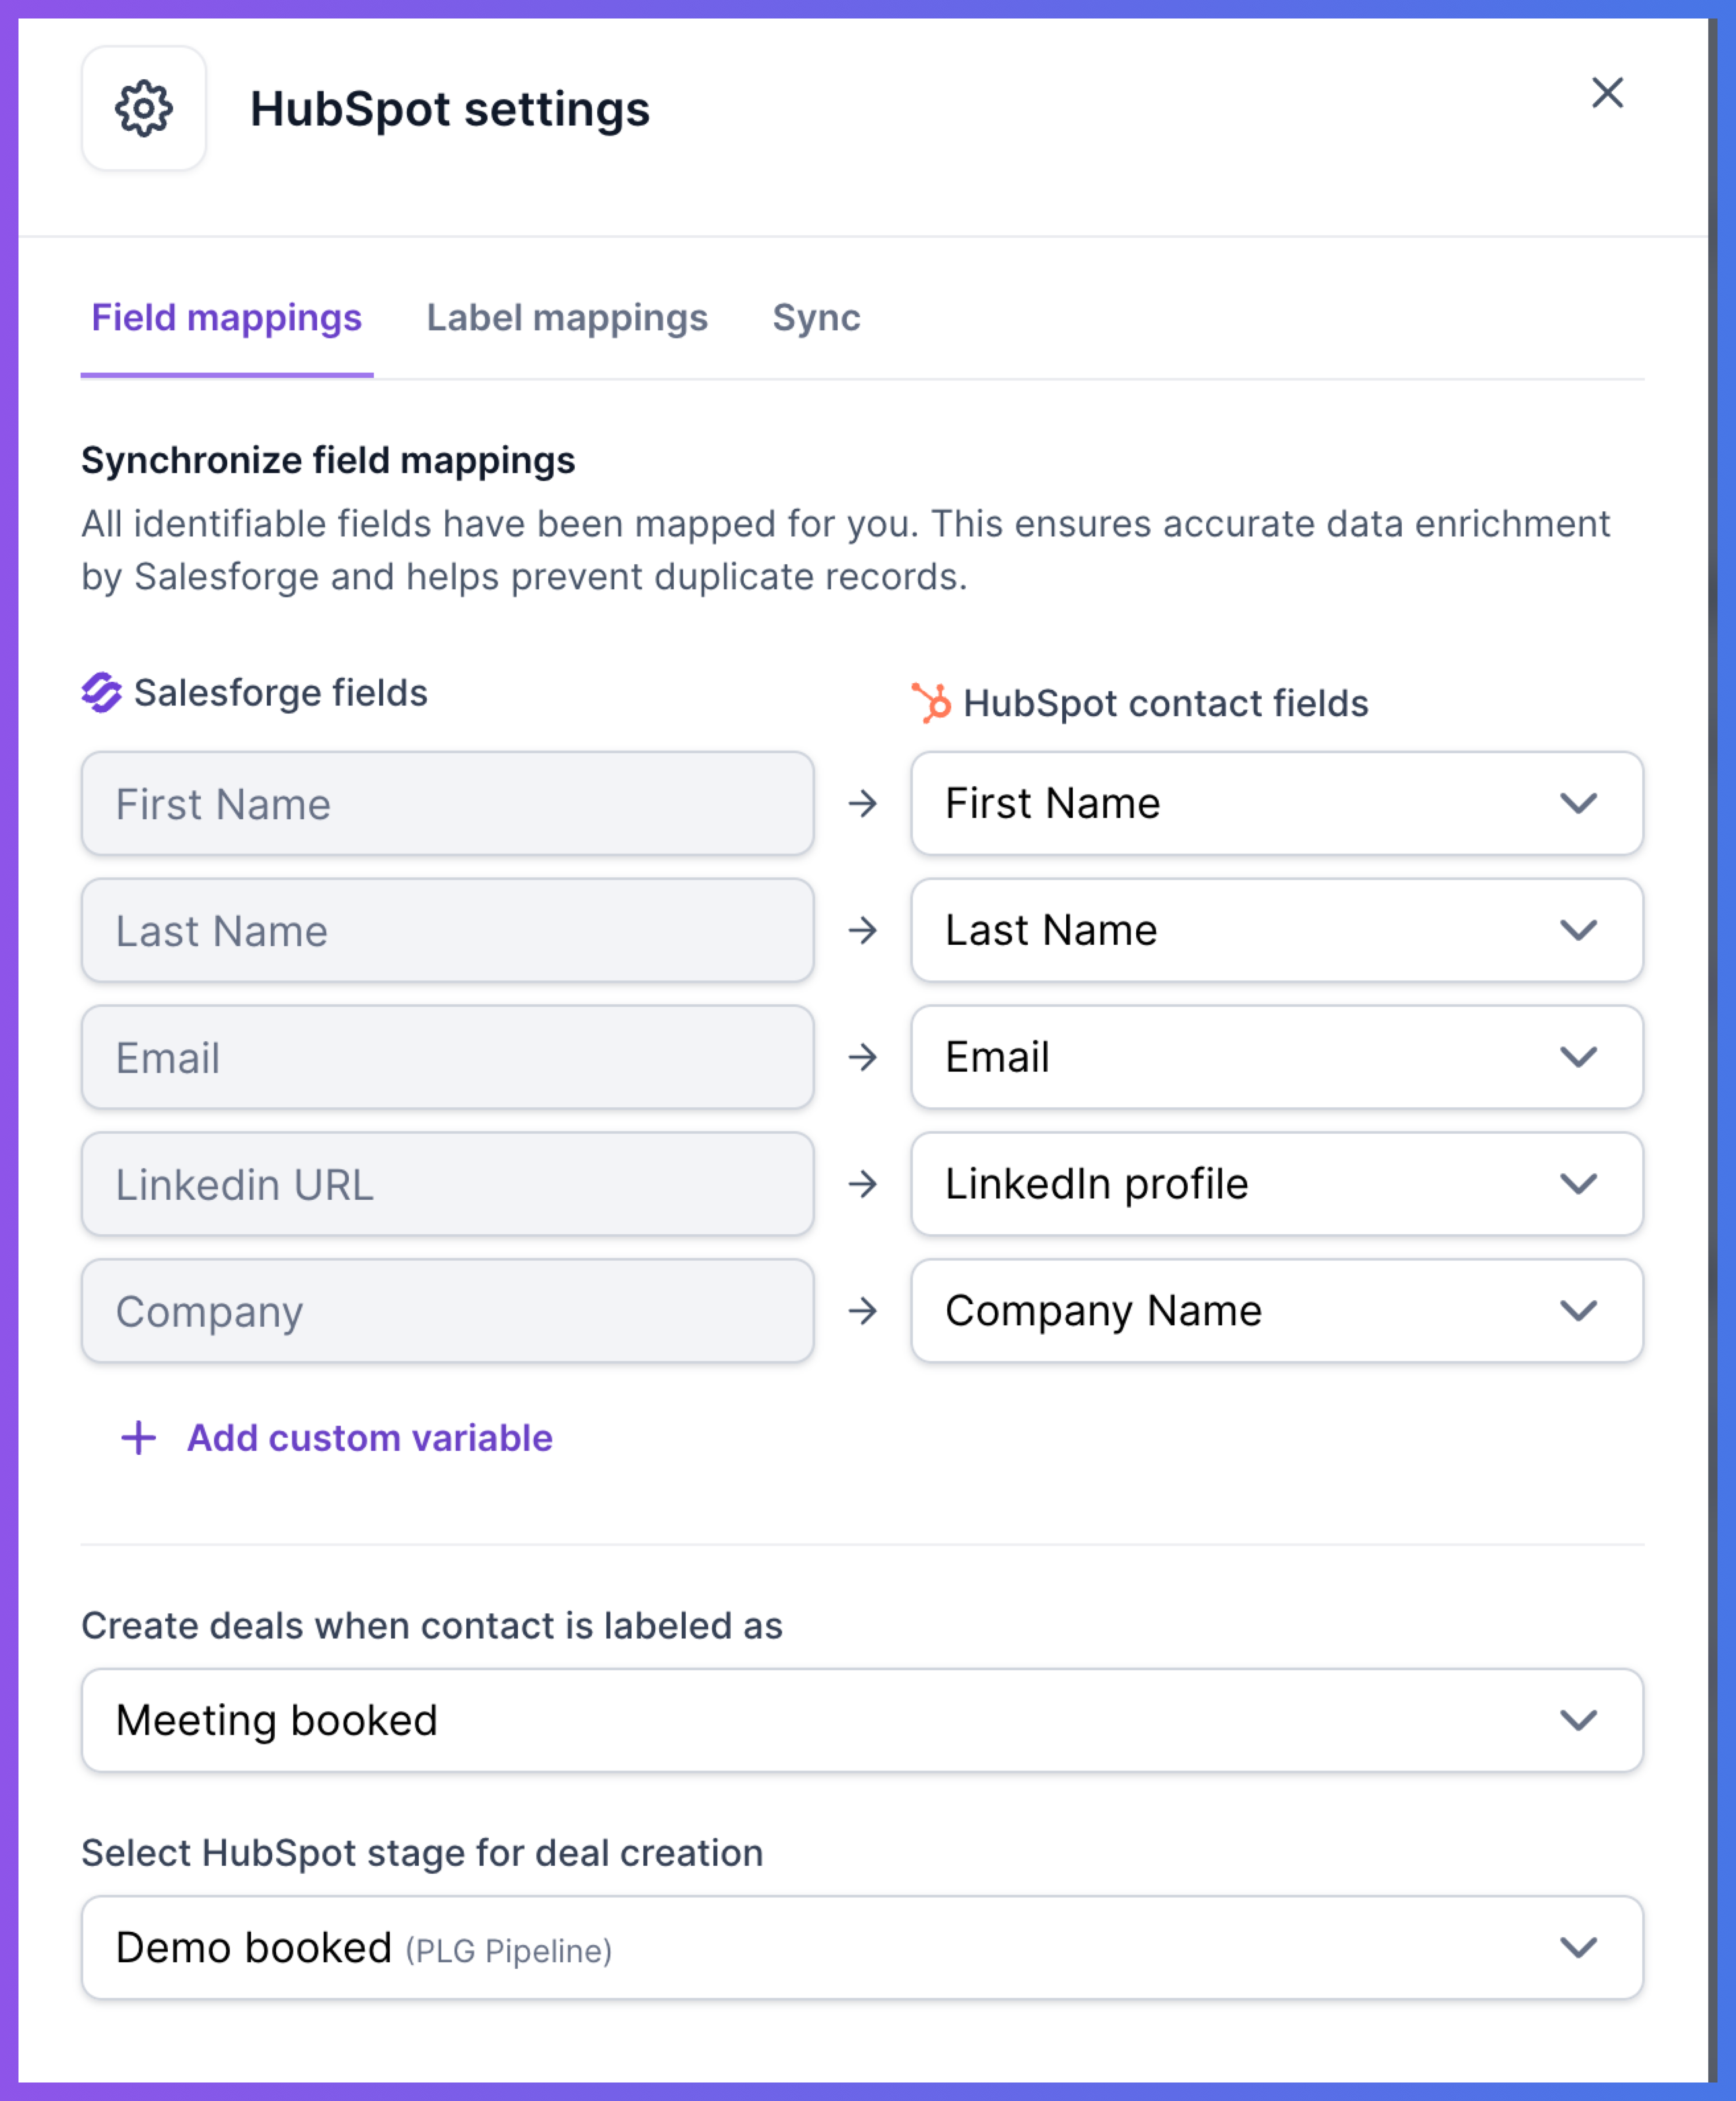Click the HubSpot sprocket logo icon
The height and width of the screenshot is (2101, 1736).
pos(931,703)
